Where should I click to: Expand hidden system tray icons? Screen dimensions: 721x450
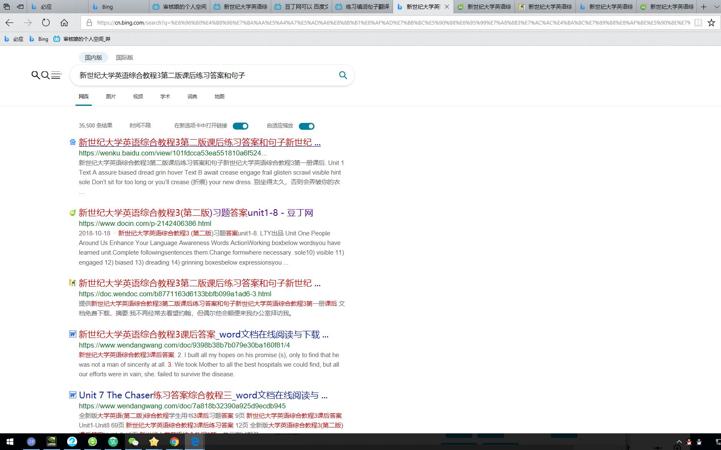pos(679,442)
